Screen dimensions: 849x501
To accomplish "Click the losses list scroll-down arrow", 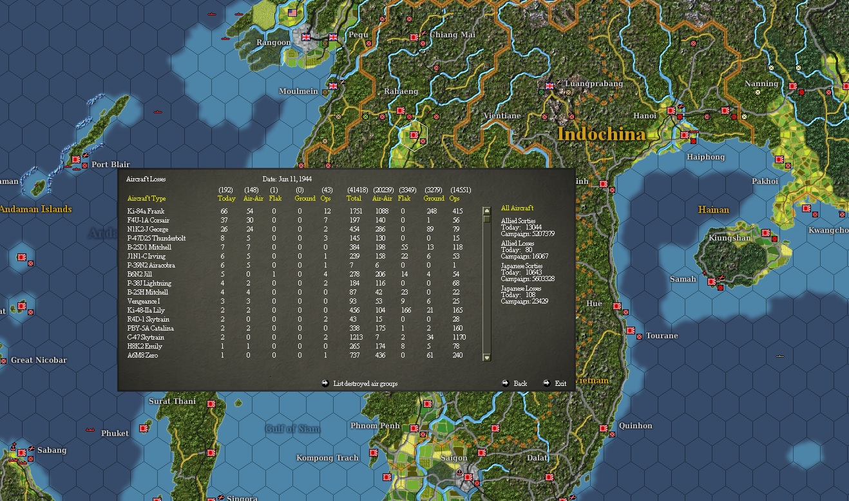I will (487, 358).
